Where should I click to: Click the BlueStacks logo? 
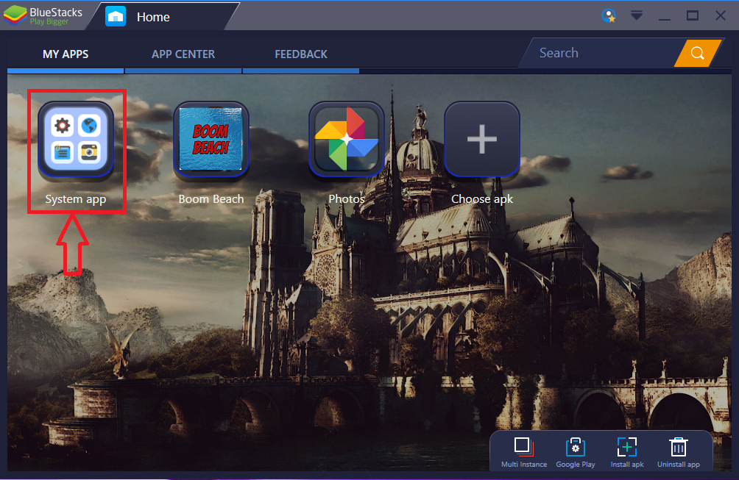coord(43,15)
